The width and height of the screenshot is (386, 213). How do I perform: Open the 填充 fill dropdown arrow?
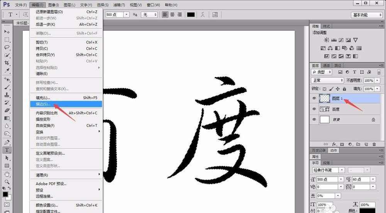pyautogui.click(x=377, y=89)
